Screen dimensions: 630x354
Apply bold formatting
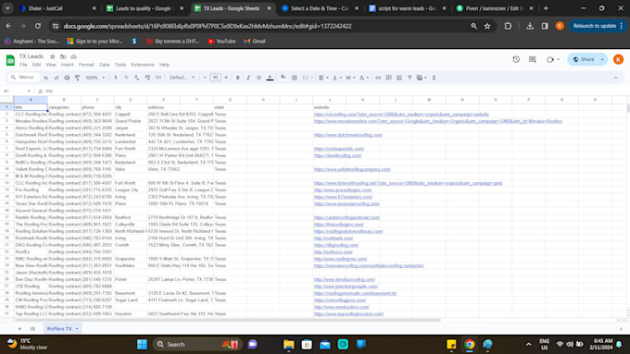[237, 78]
